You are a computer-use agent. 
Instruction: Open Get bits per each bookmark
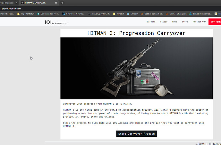[x=152, y=14]
